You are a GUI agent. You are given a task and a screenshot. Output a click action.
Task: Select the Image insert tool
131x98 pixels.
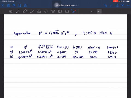click(x=60, y=11)
